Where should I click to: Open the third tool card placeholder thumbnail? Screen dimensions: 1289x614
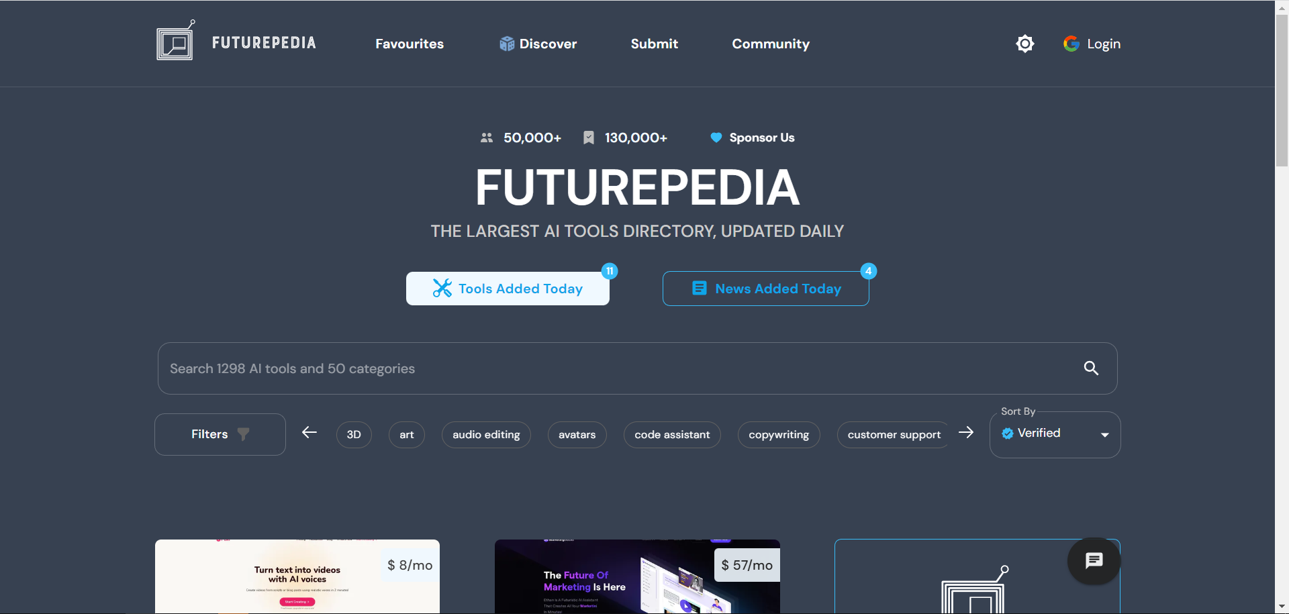point(977,576)
